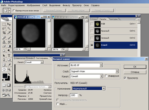
Task: Select the Healing Brush tool
Action: pyautogui.click(x=4, y=38)
